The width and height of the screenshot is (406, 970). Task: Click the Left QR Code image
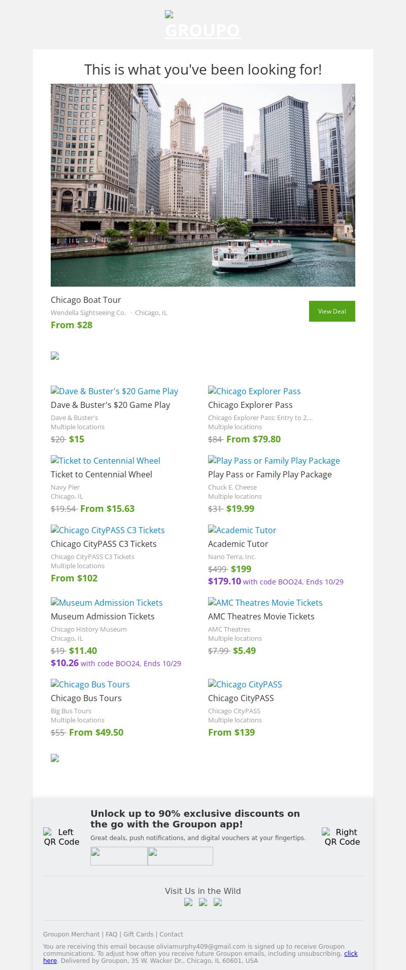click(61, 837)
